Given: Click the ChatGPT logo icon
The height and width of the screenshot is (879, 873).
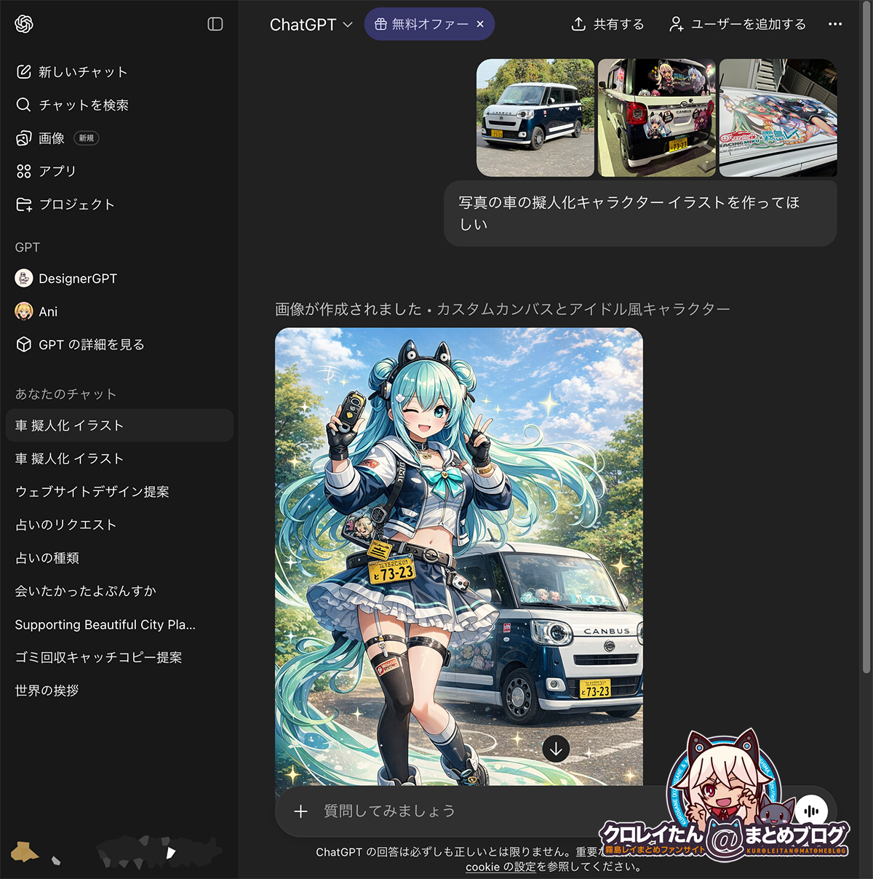Looking at the screenshot, I should point(24,24).
